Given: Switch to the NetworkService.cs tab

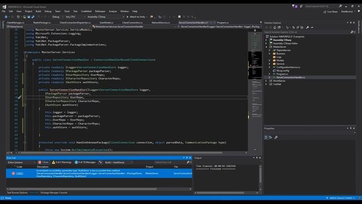Looking at the screenshot, I should coord(161,23).
